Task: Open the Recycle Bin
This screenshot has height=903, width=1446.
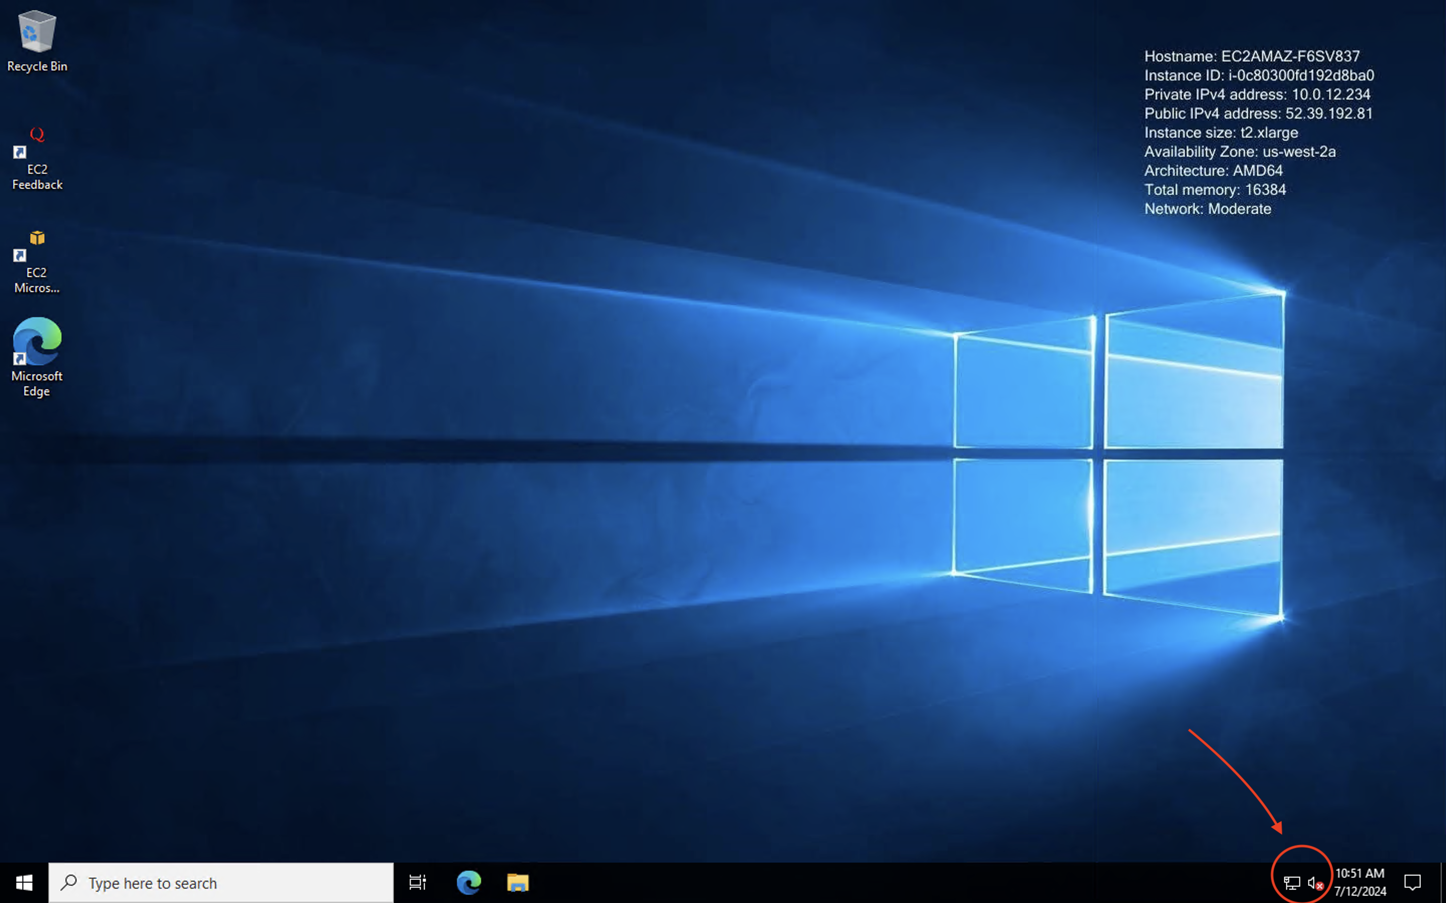Action: 37,33
